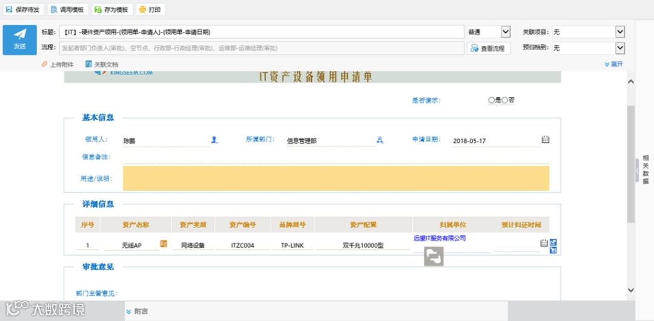Click the gray link icon below 归属单位
The image size is (654, 321).
pyautogui.click(x=434, y=256)
